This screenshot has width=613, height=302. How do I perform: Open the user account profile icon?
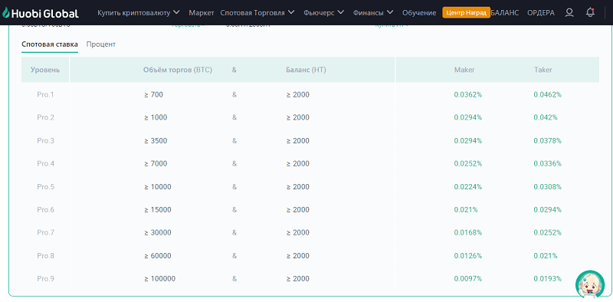pos(569,13)
